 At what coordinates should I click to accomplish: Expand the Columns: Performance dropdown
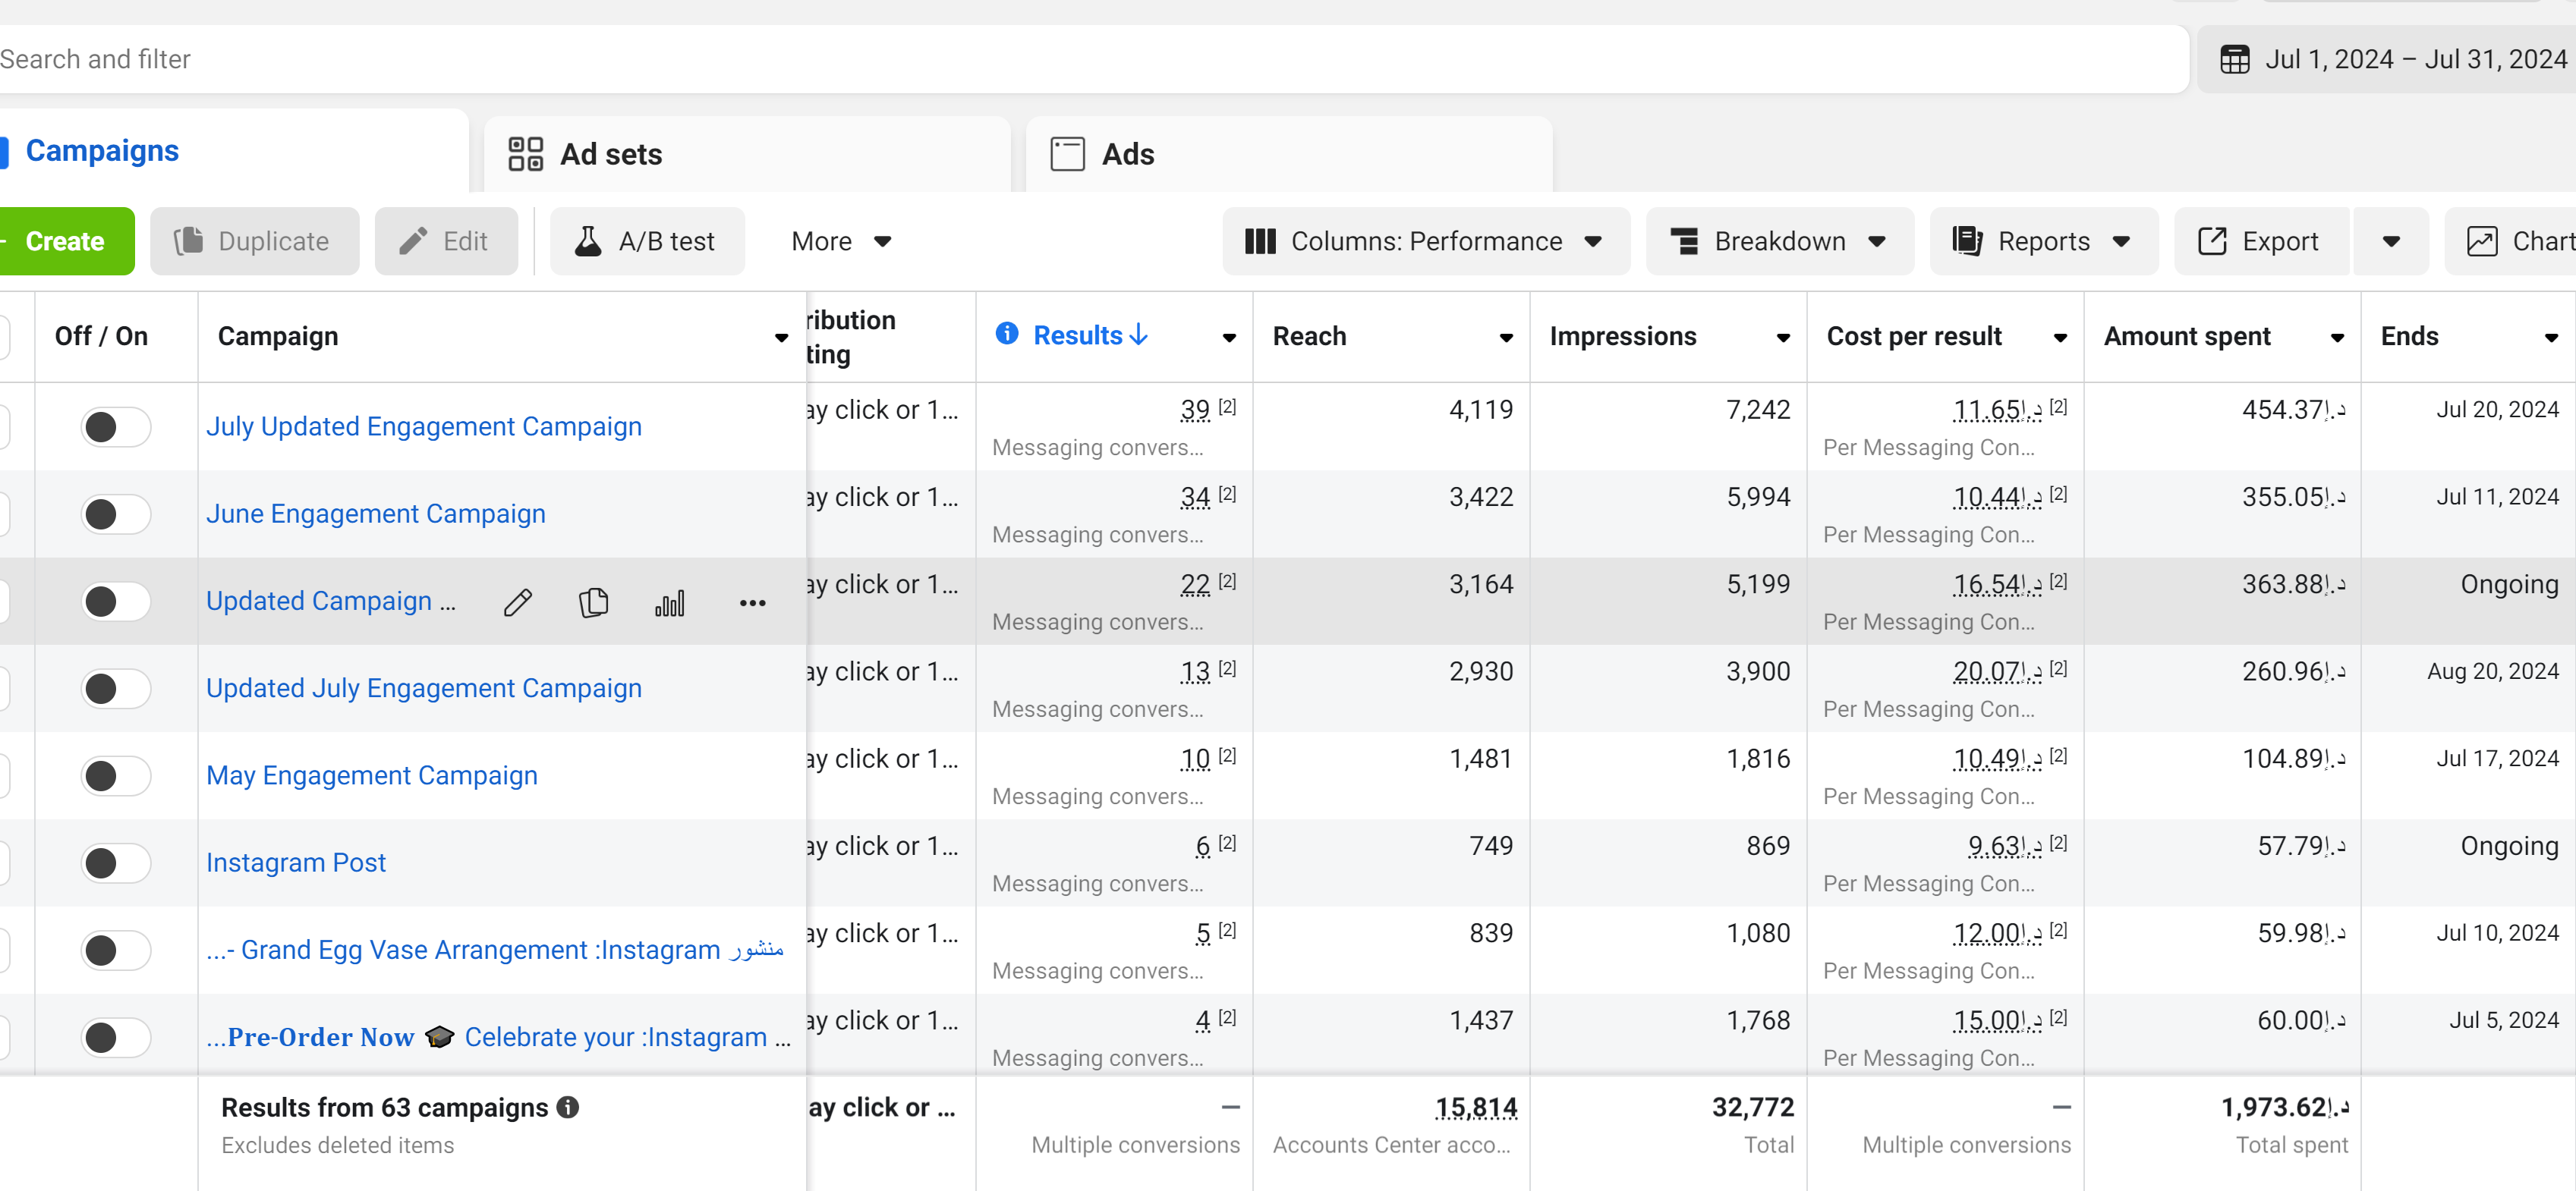pos(1425,242)
